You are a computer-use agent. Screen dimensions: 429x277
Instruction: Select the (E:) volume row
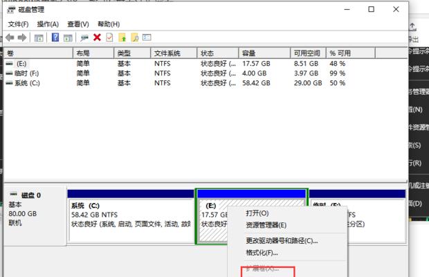[206, 64]
